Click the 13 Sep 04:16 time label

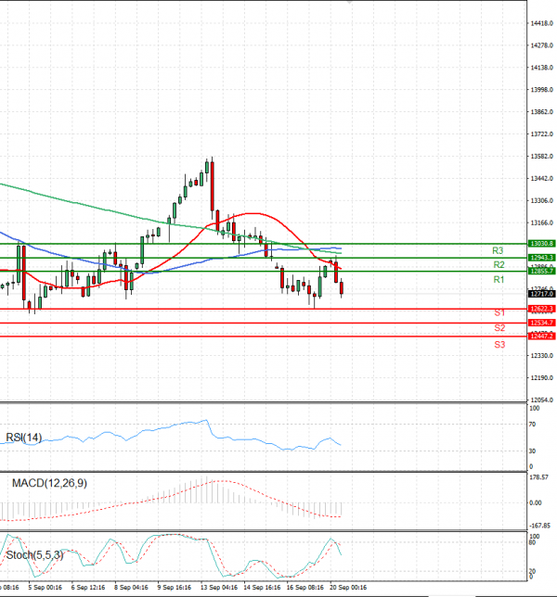point(219,588)
